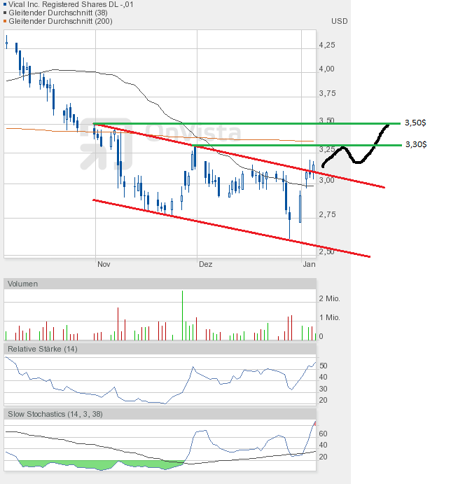
Task: Click the 3,75 price axis label
Action: tap(327, 93)
